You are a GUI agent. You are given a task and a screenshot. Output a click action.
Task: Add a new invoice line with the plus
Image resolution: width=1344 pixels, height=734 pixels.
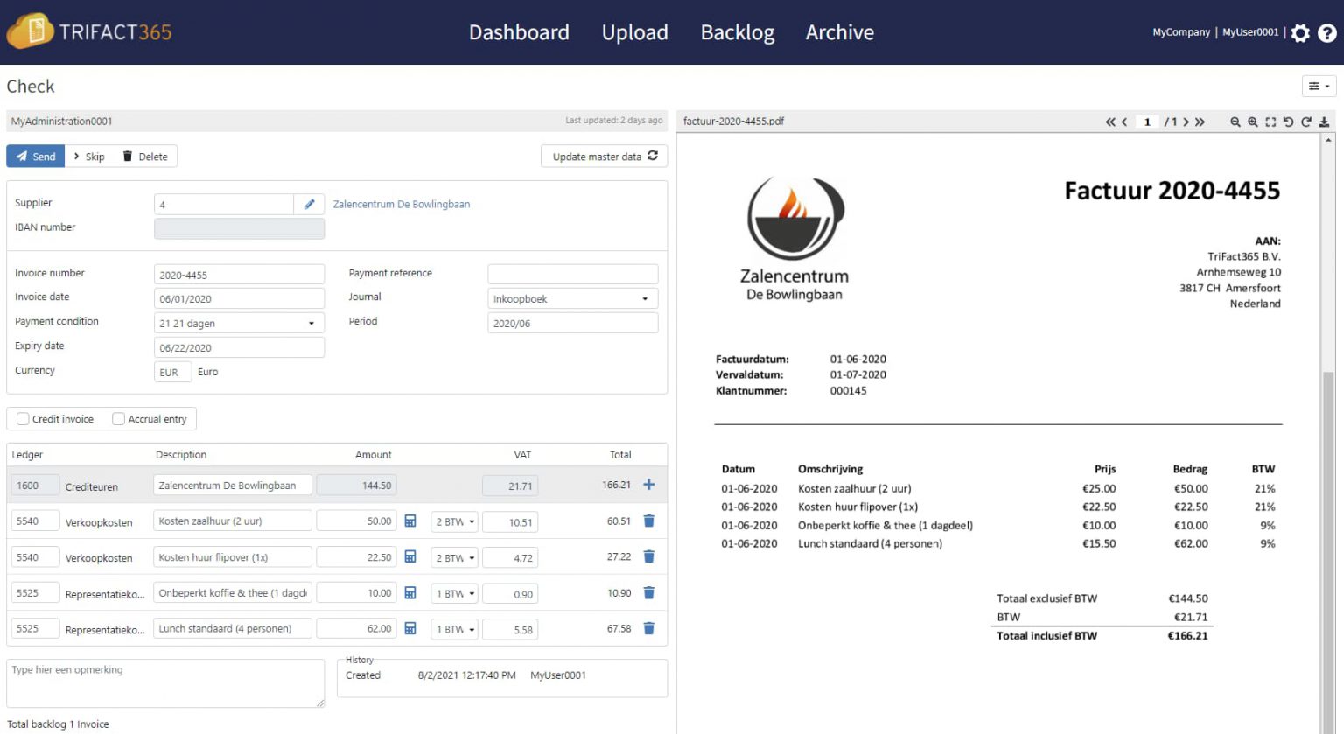[648, 484]
